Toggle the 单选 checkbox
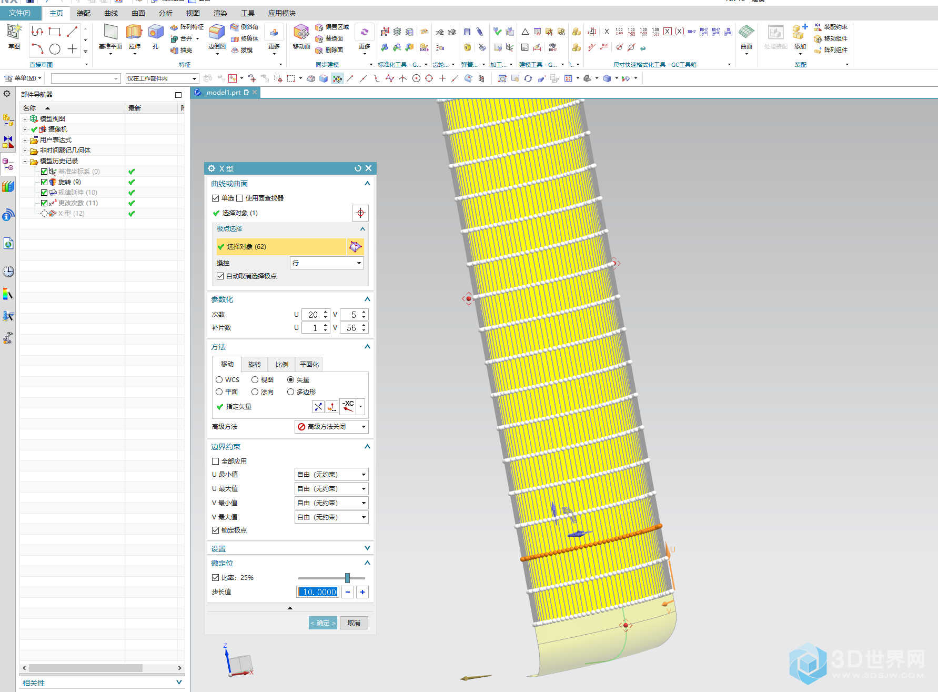 click(x=215, y=198)
